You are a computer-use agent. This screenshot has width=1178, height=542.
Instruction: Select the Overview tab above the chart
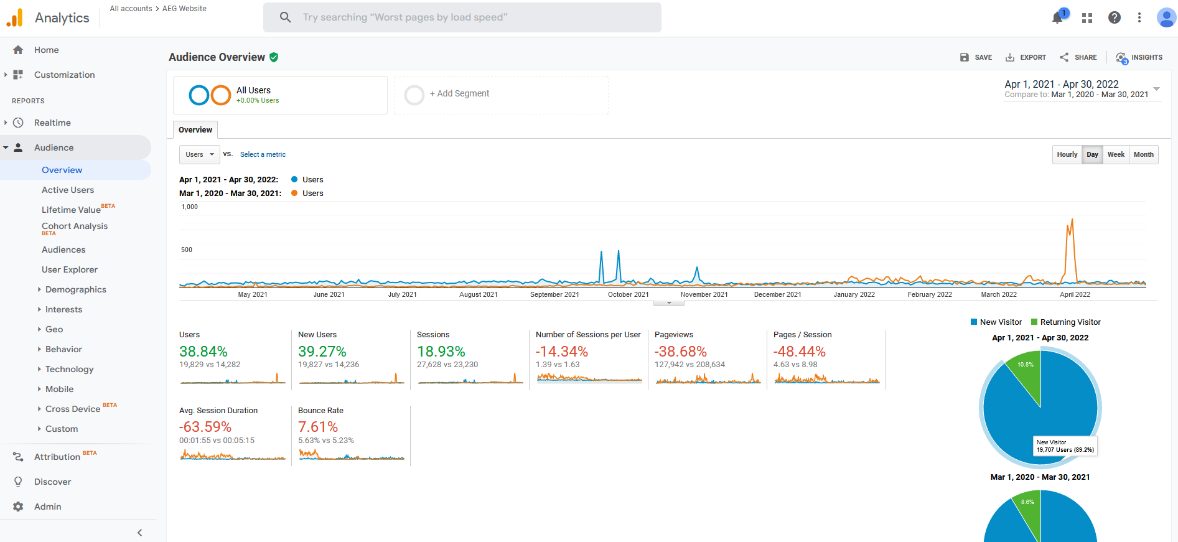coord(195,130)
